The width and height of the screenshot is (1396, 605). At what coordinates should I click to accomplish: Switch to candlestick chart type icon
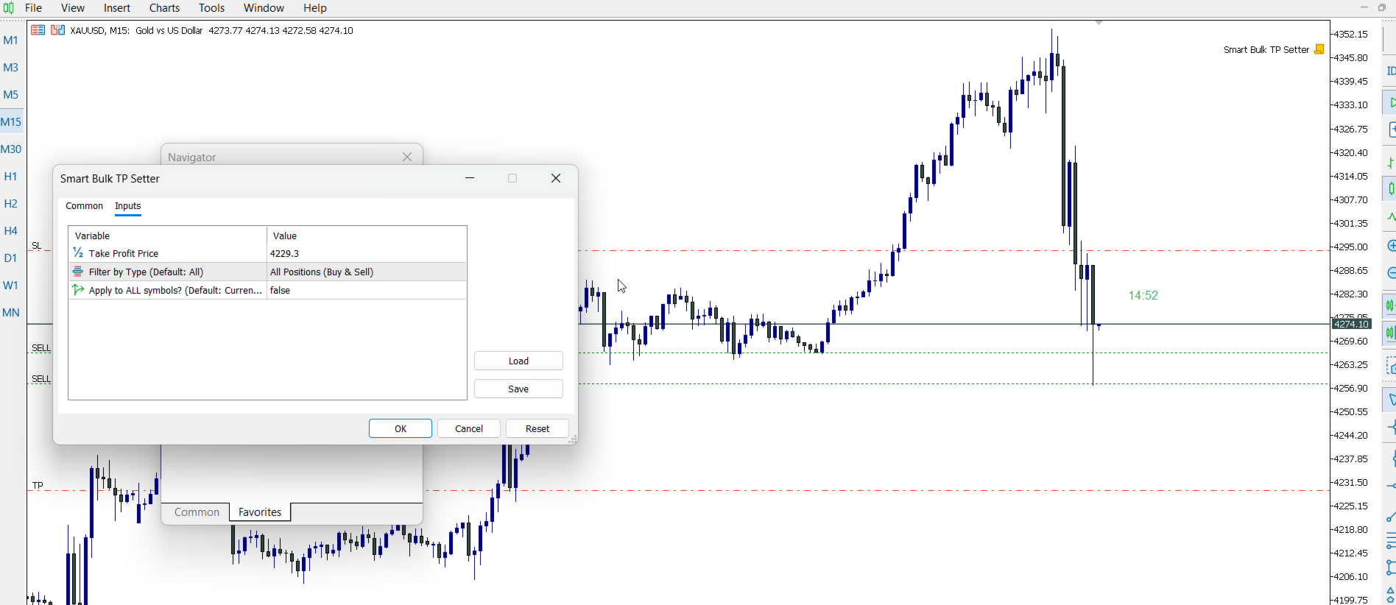[1390, 188]
